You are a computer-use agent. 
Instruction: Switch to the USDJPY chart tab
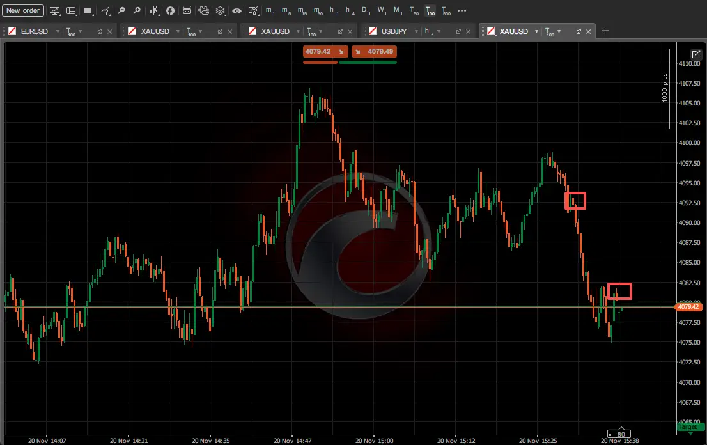point(394,31)
